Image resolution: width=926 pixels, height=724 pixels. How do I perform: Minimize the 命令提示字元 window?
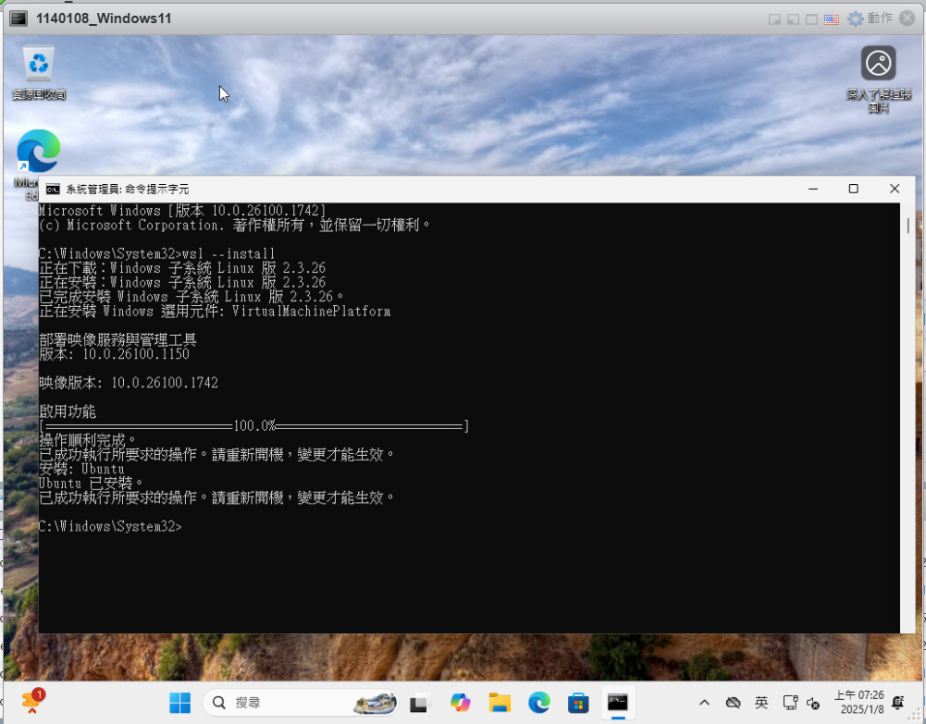coord(813,189)
